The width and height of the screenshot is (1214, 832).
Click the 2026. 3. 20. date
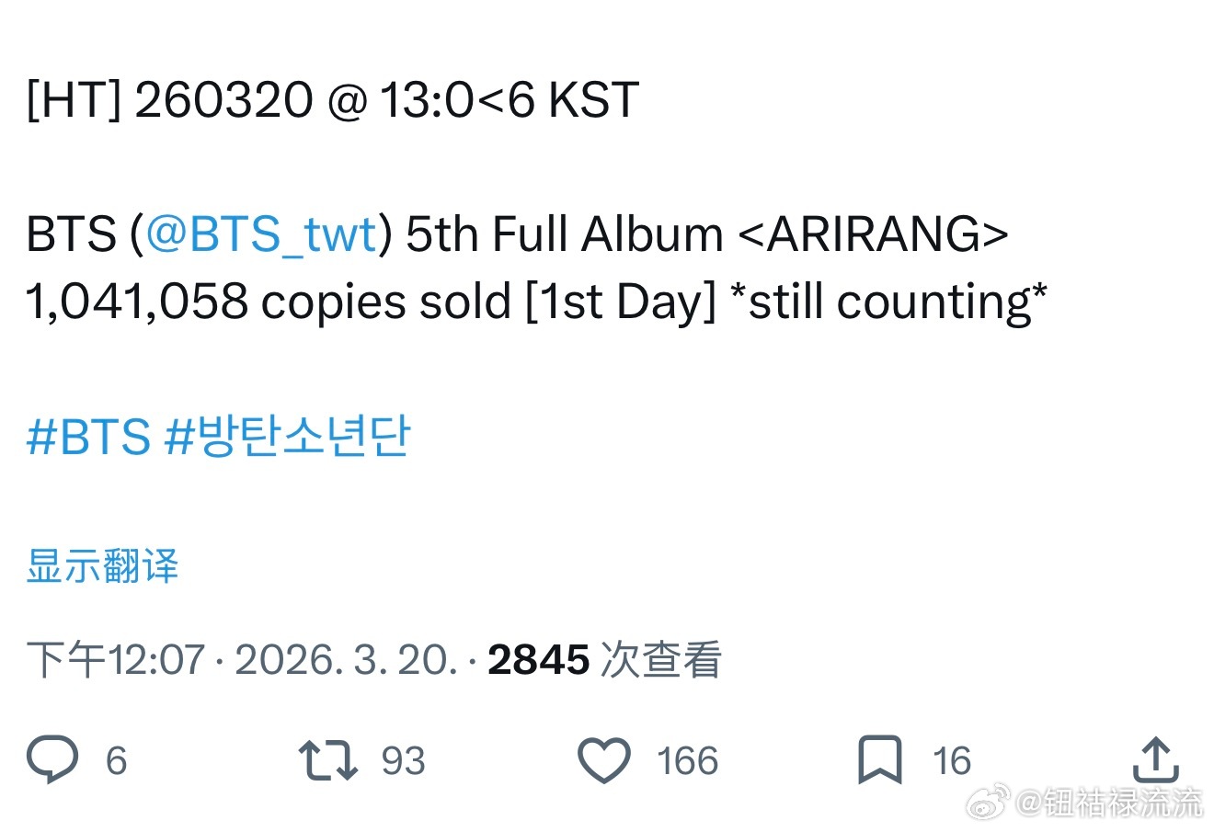coord(346,660)
